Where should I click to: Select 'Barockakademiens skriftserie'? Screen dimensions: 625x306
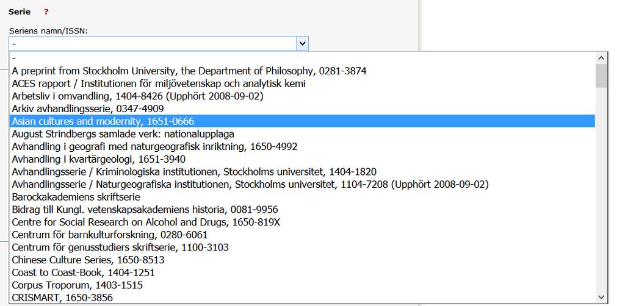click(x=302, y=196)
